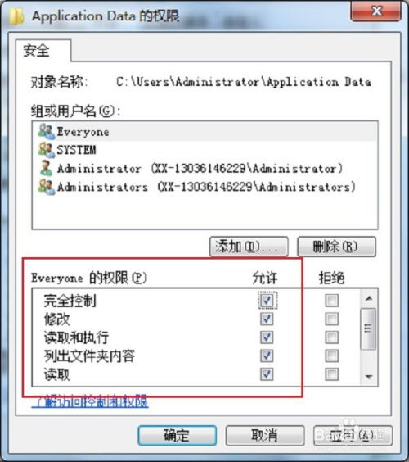409x462 pixels.
Task: Open the 了解访问控制和权限 link
Action: tap(90, 401)
